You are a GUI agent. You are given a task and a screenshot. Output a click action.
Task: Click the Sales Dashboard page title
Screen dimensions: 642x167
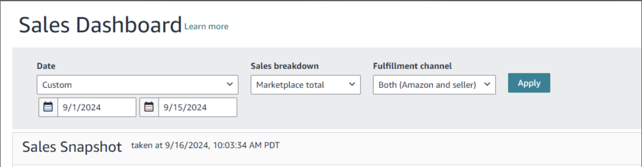(100, 25)
